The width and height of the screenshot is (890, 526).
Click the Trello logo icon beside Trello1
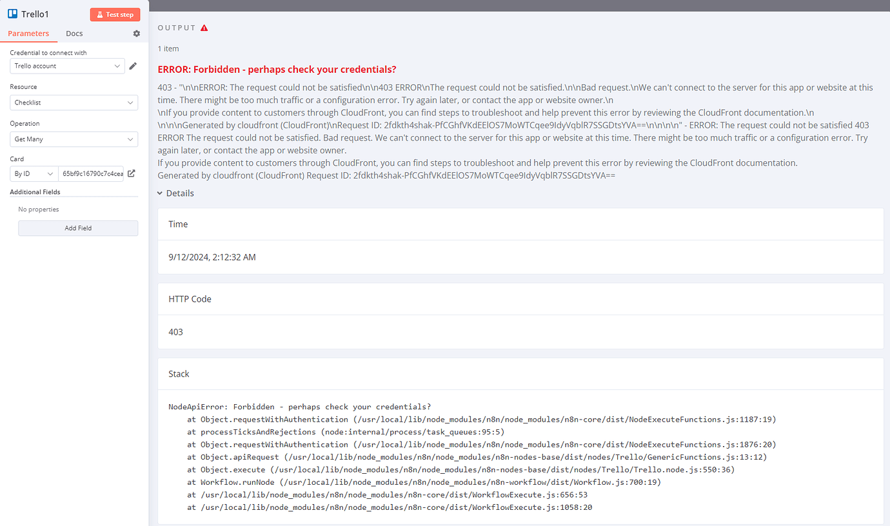pos(12,14)
